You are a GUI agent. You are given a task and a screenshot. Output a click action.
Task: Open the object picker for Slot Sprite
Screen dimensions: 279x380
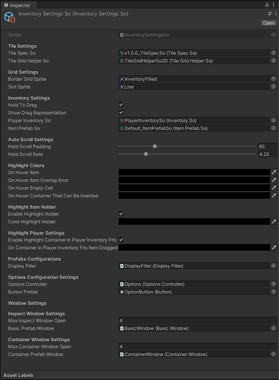[274, 86]
